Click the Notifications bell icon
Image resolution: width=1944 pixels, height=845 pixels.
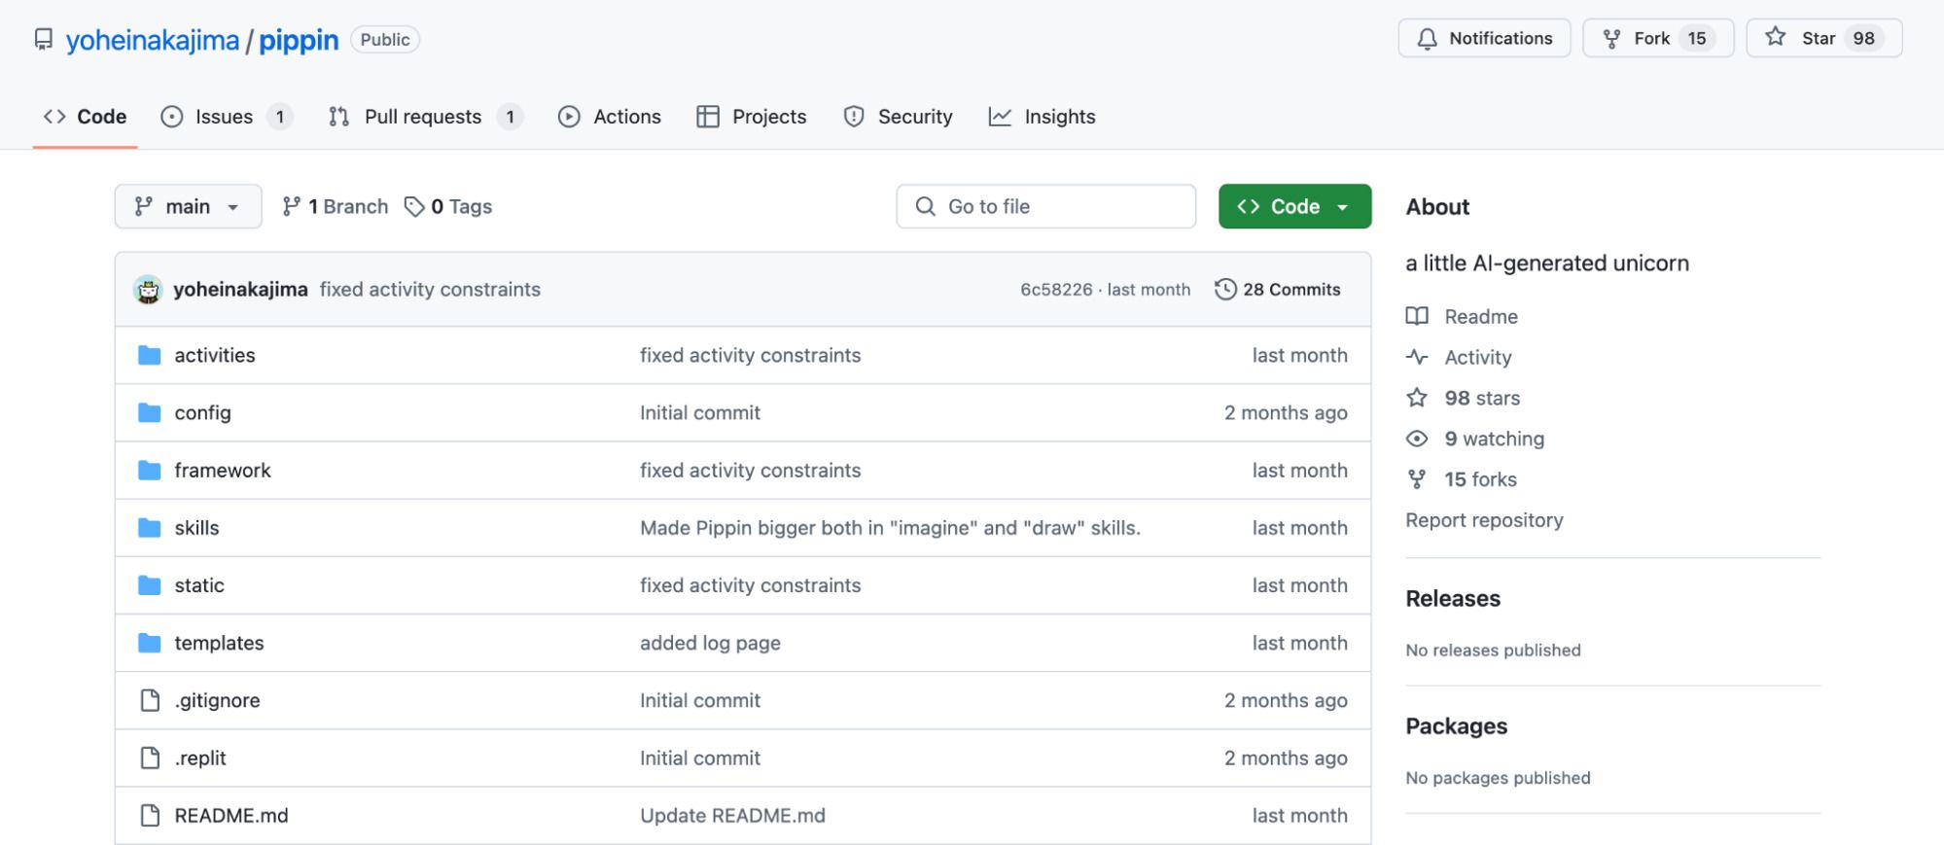(x=1427, y=39)
